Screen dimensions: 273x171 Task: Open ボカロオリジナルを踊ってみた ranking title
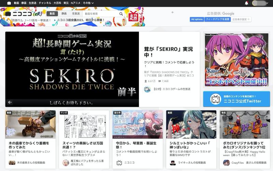pyautogui.click(x=244, y=145)
